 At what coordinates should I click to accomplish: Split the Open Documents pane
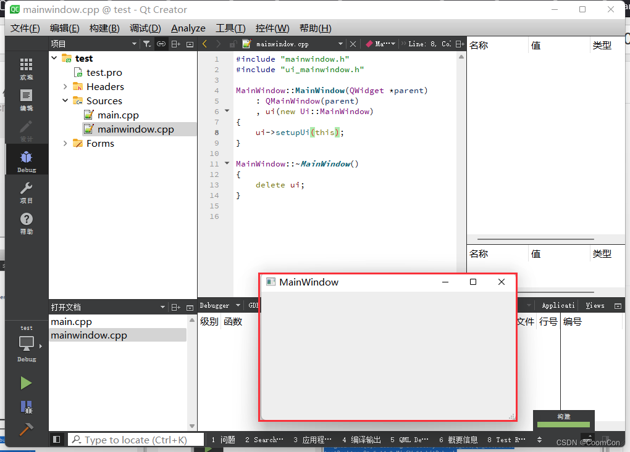coord(175,308)
